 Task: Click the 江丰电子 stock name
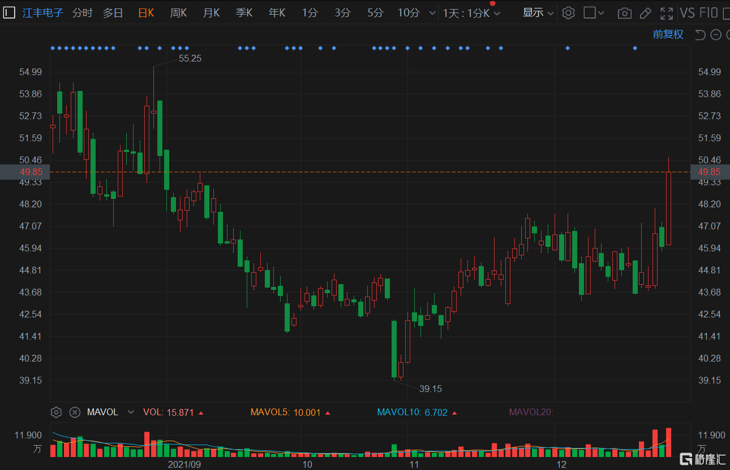(x=43, y=12)
